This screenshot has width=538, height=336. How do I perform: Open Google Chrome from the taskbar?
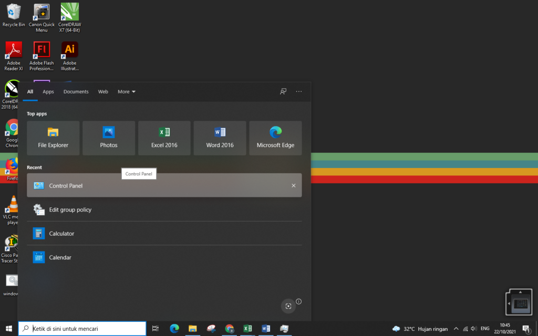pyautogui.click(x=229, y=329)
